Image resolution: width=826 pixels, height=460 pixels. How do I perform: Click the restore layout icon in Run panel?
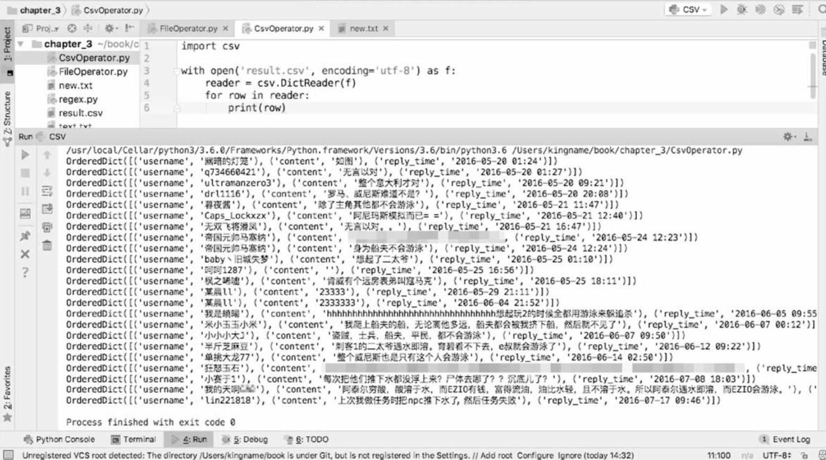pyautogui.click(x=25, y=214)
